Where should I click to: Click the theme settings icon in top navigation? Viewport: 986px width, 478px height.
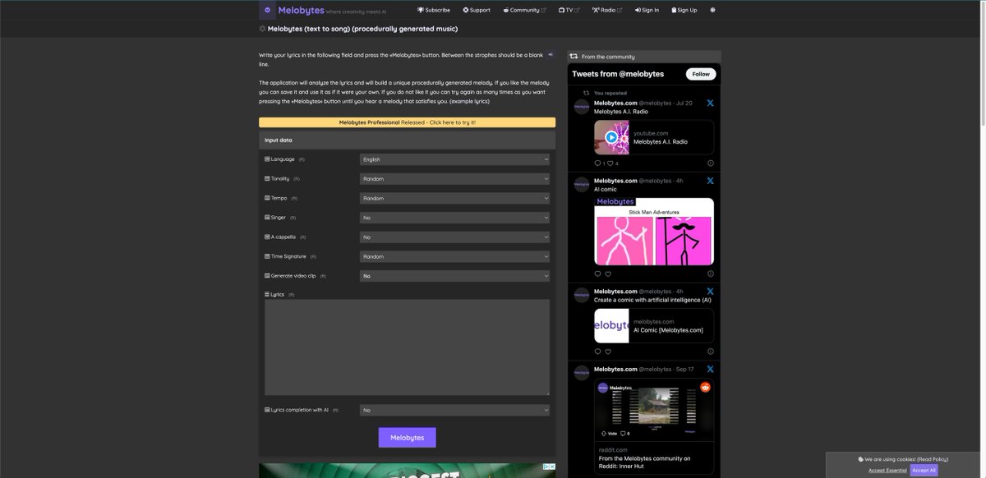click(x=712, y=10)
